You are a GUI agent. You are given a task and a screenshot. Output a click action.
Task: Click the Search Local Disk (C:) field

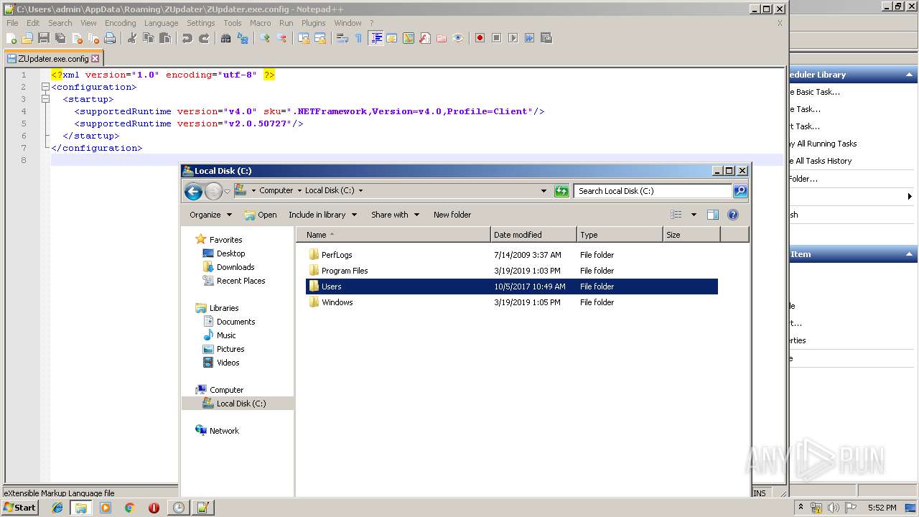click(653, 191)
